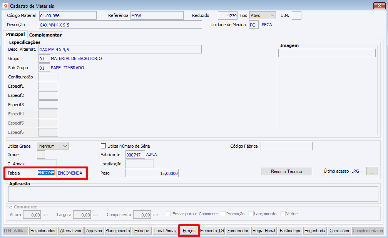Click the Peso field showing 15,00000
This screenshot has width=388, height=238.
point(152,173)
